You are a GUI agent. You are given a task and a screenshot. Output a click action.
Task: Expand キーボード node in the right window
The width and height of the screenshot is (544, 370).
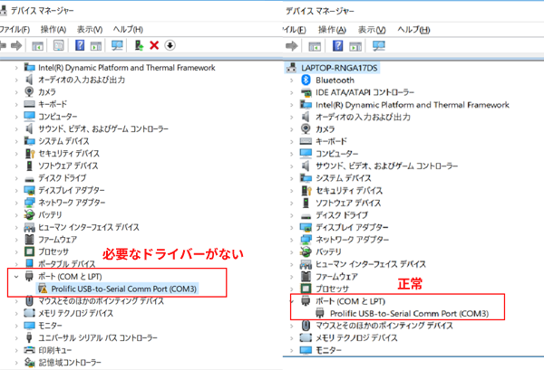[292, 141]
